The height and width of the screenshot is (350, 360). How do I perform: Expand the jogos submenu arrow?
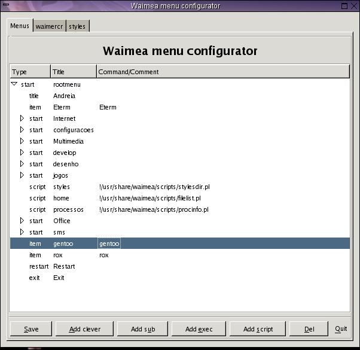[x=22, y=175]
